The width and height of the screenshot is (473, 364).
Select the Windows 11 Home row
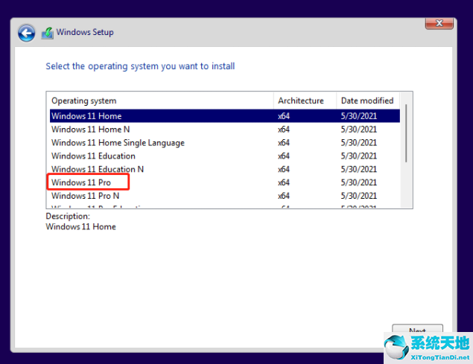coord(225,116)
